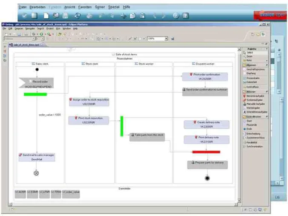Select the AUNR data field
Image resolution: width=288 pixels, height=216 pixels.
[20, 194]
